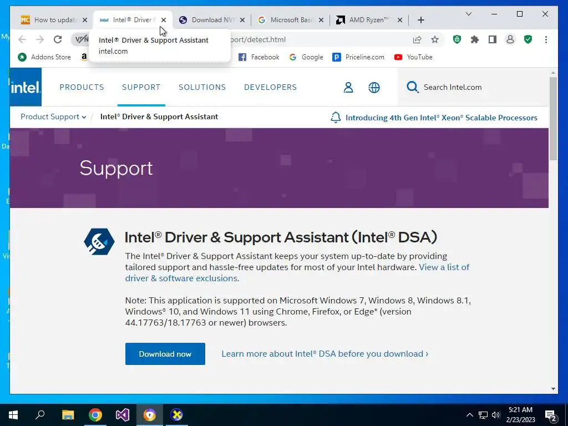Expand the Product Support dropdown
568x426 pixels.
[53, 116]
